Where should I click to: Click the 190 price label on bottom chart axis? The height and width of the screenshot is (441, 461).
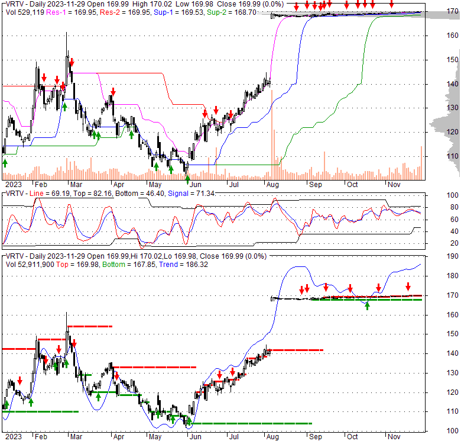(x=452, y=256)
